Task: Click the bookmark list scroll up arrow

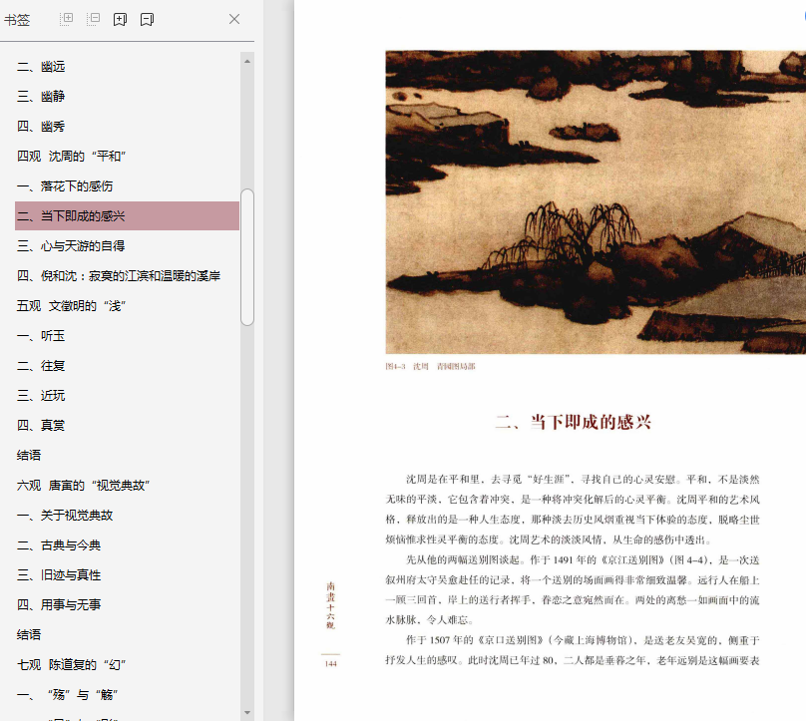Action: point(247,61)
